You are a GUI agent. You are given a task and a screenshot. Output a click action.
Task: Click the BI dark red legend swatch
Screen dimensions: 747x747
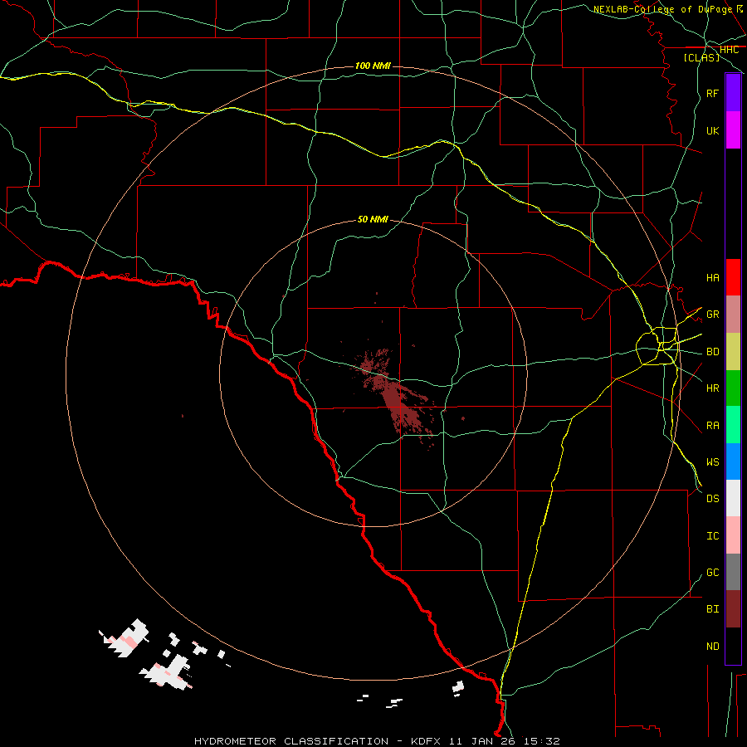tap(733, 609)
